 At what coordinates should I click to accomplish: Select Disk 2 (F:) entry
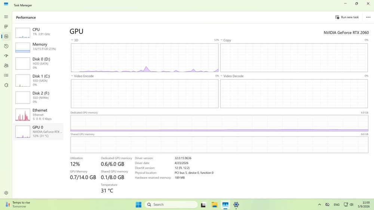(38, 97)
